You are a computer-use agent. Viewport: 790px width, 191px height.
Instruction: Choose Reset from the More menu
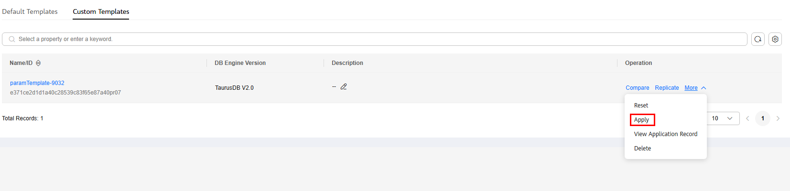641,106
